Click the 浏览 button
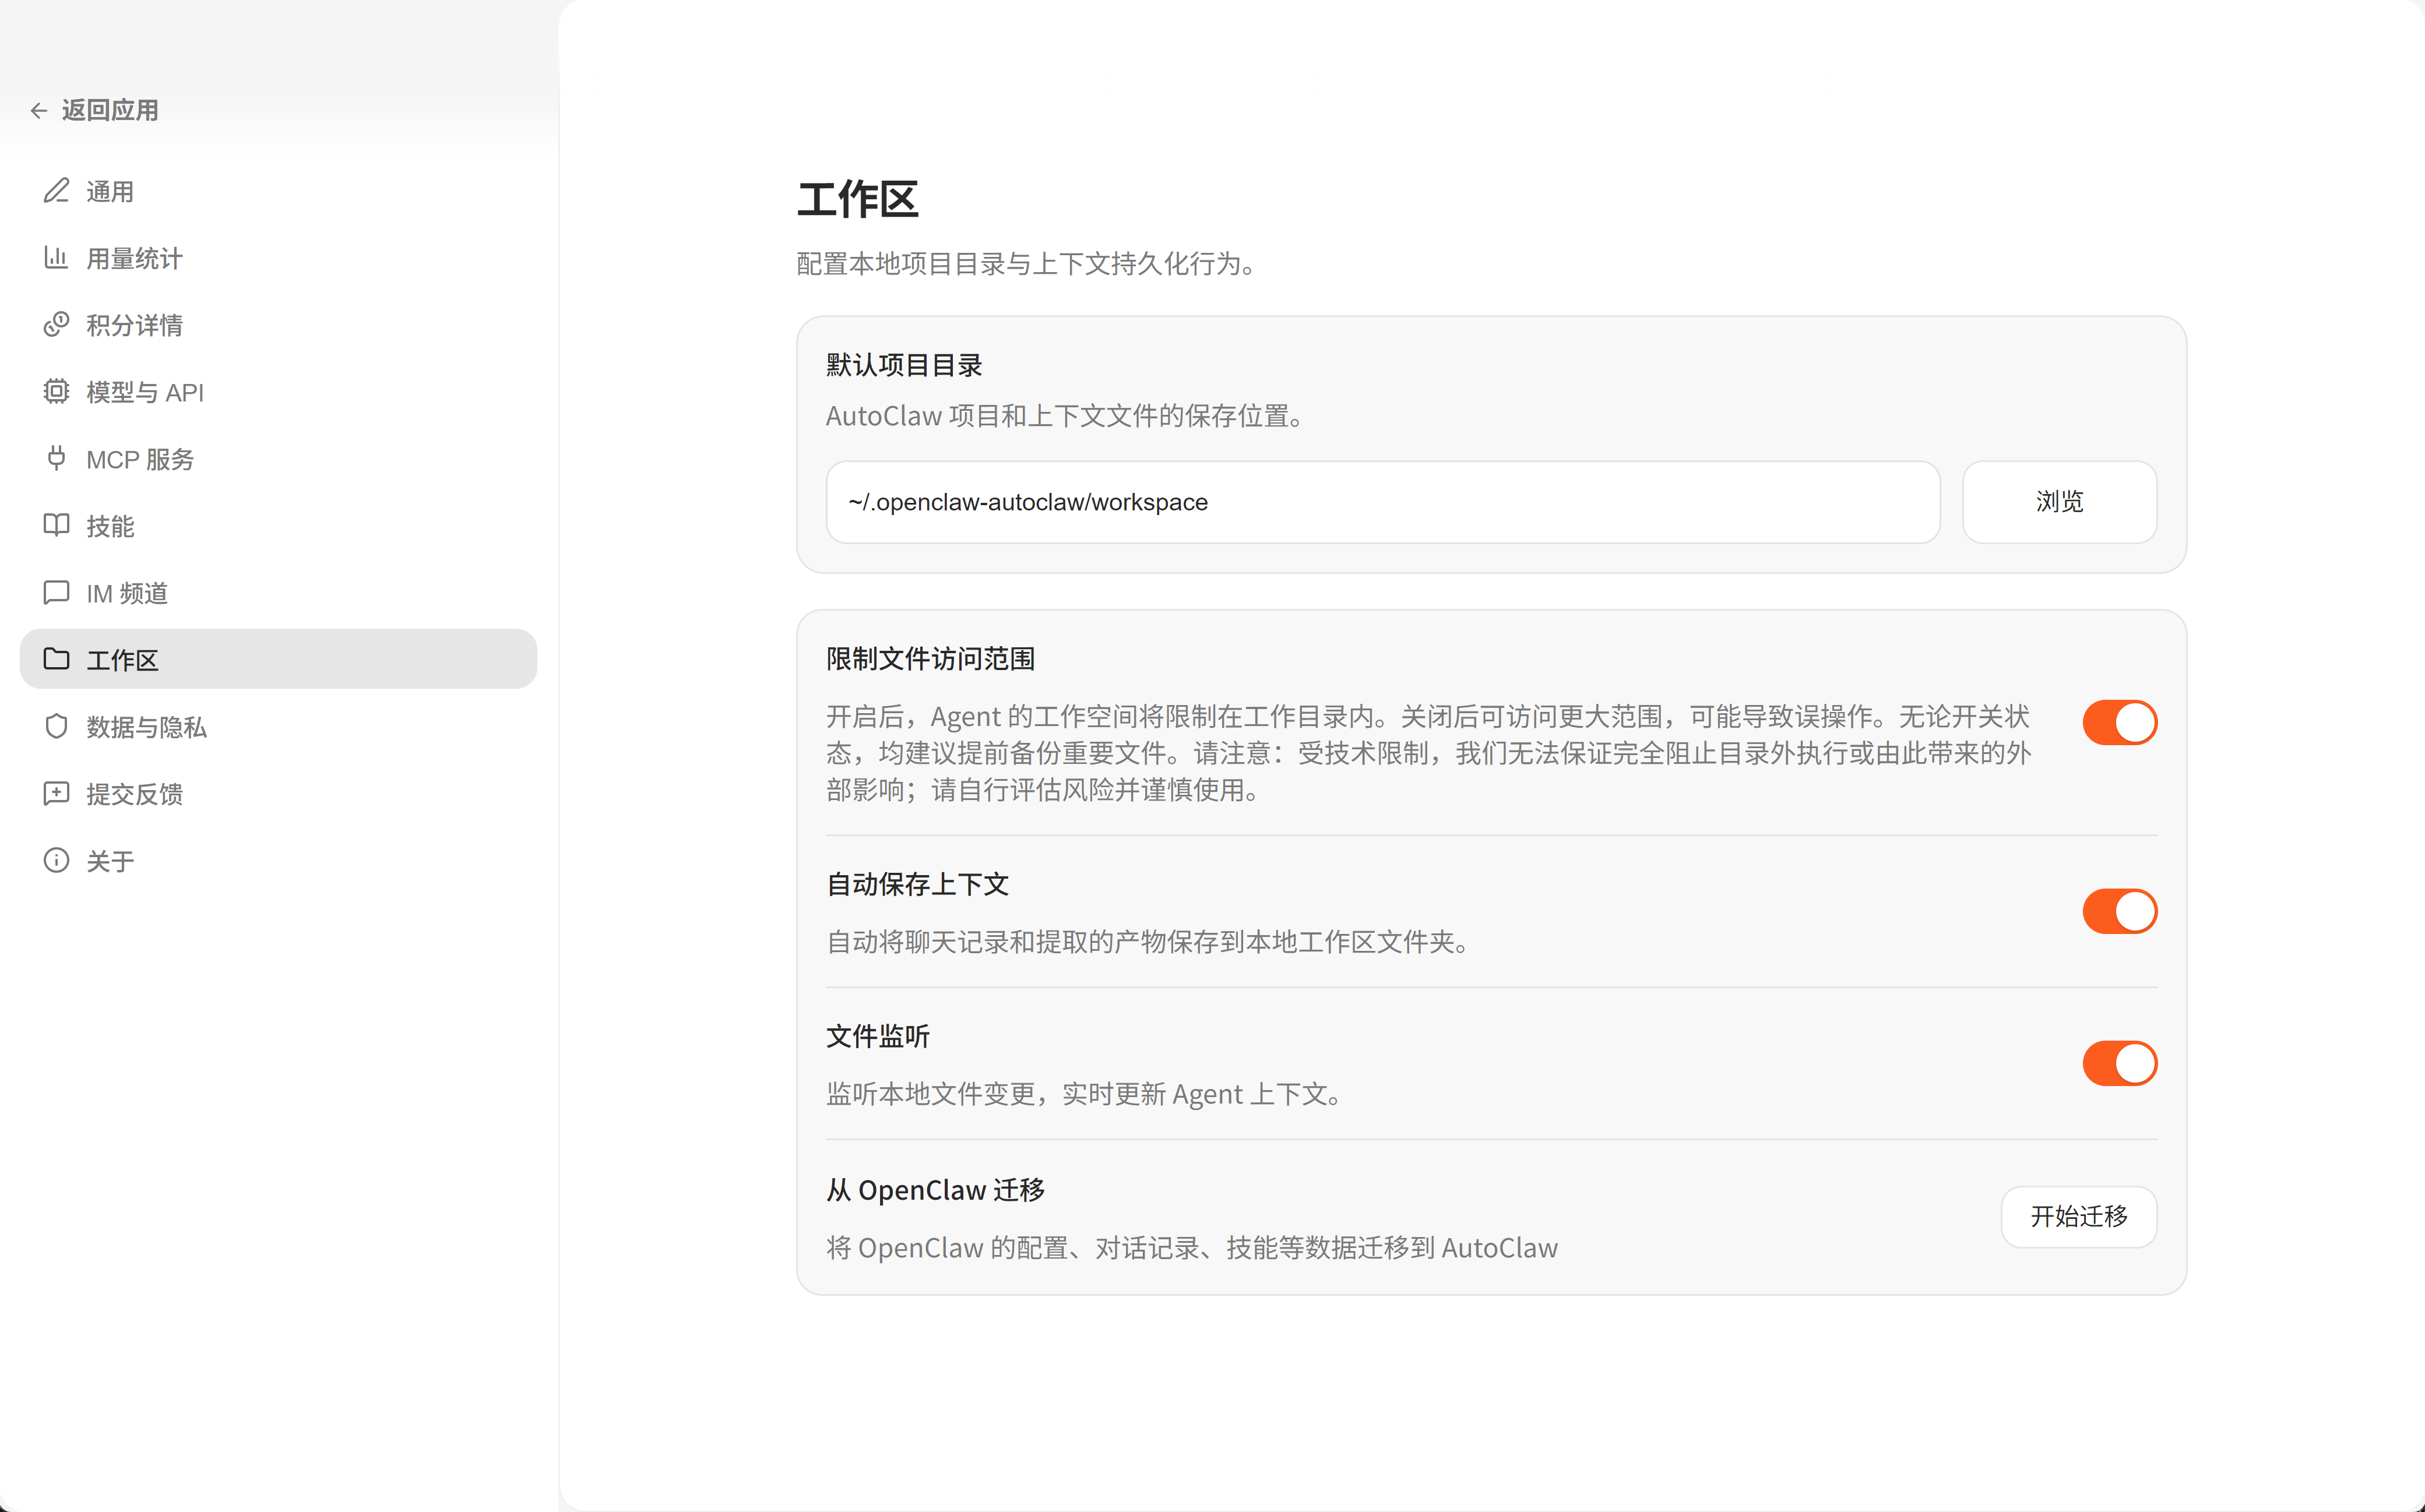Viewport: 2425px width, 1512px height. [x=2058, y=502]
